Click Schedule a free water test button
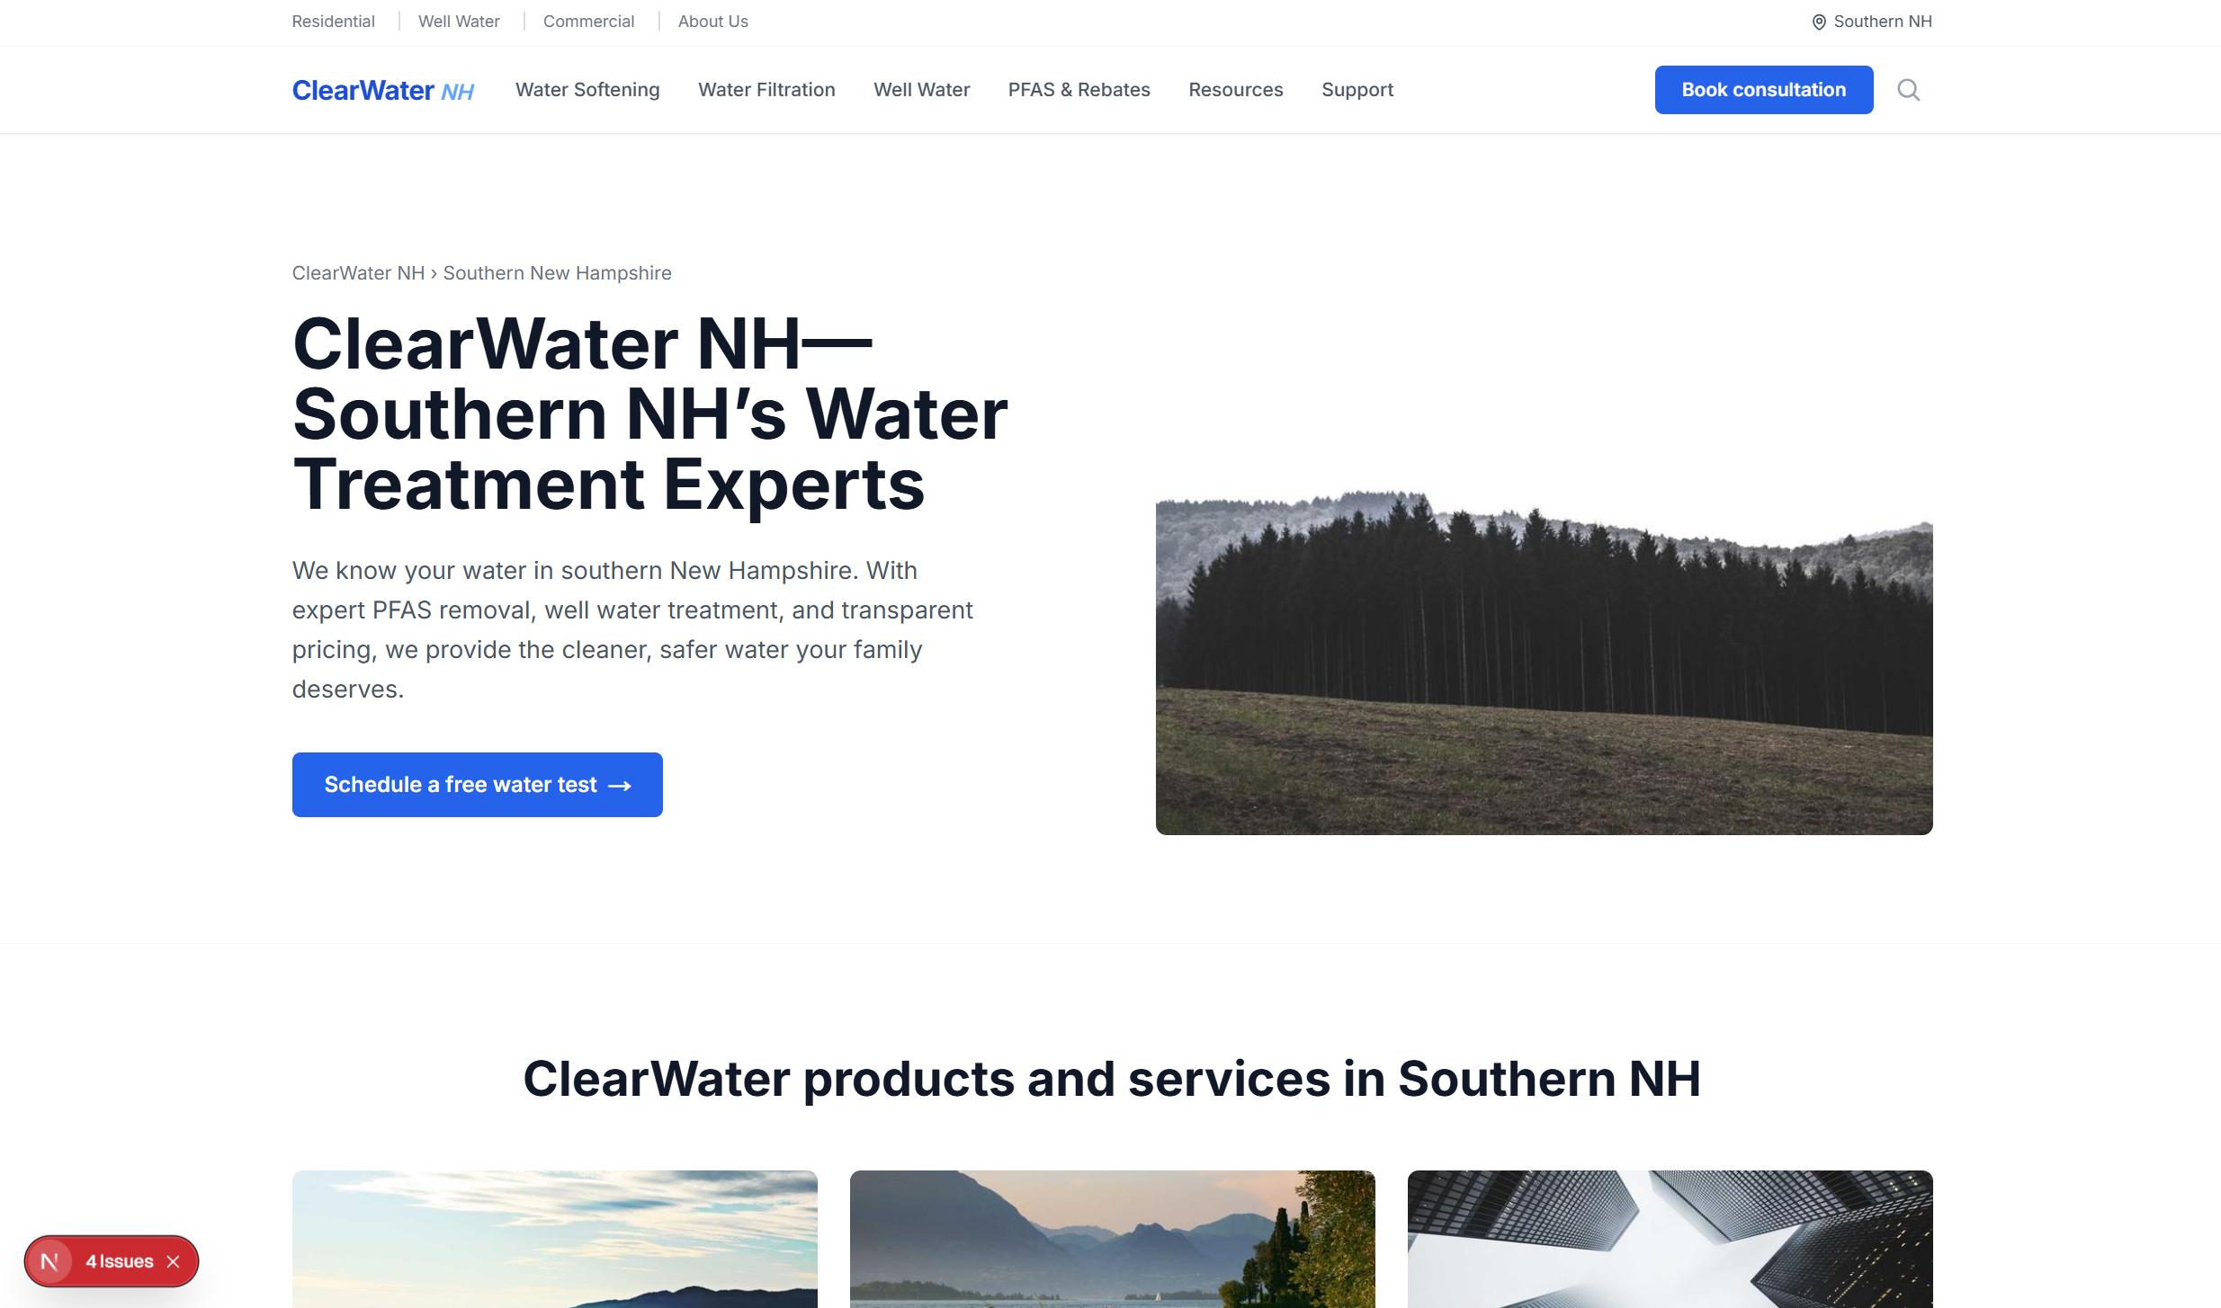 pyautogui.click(x=477, y=785)
